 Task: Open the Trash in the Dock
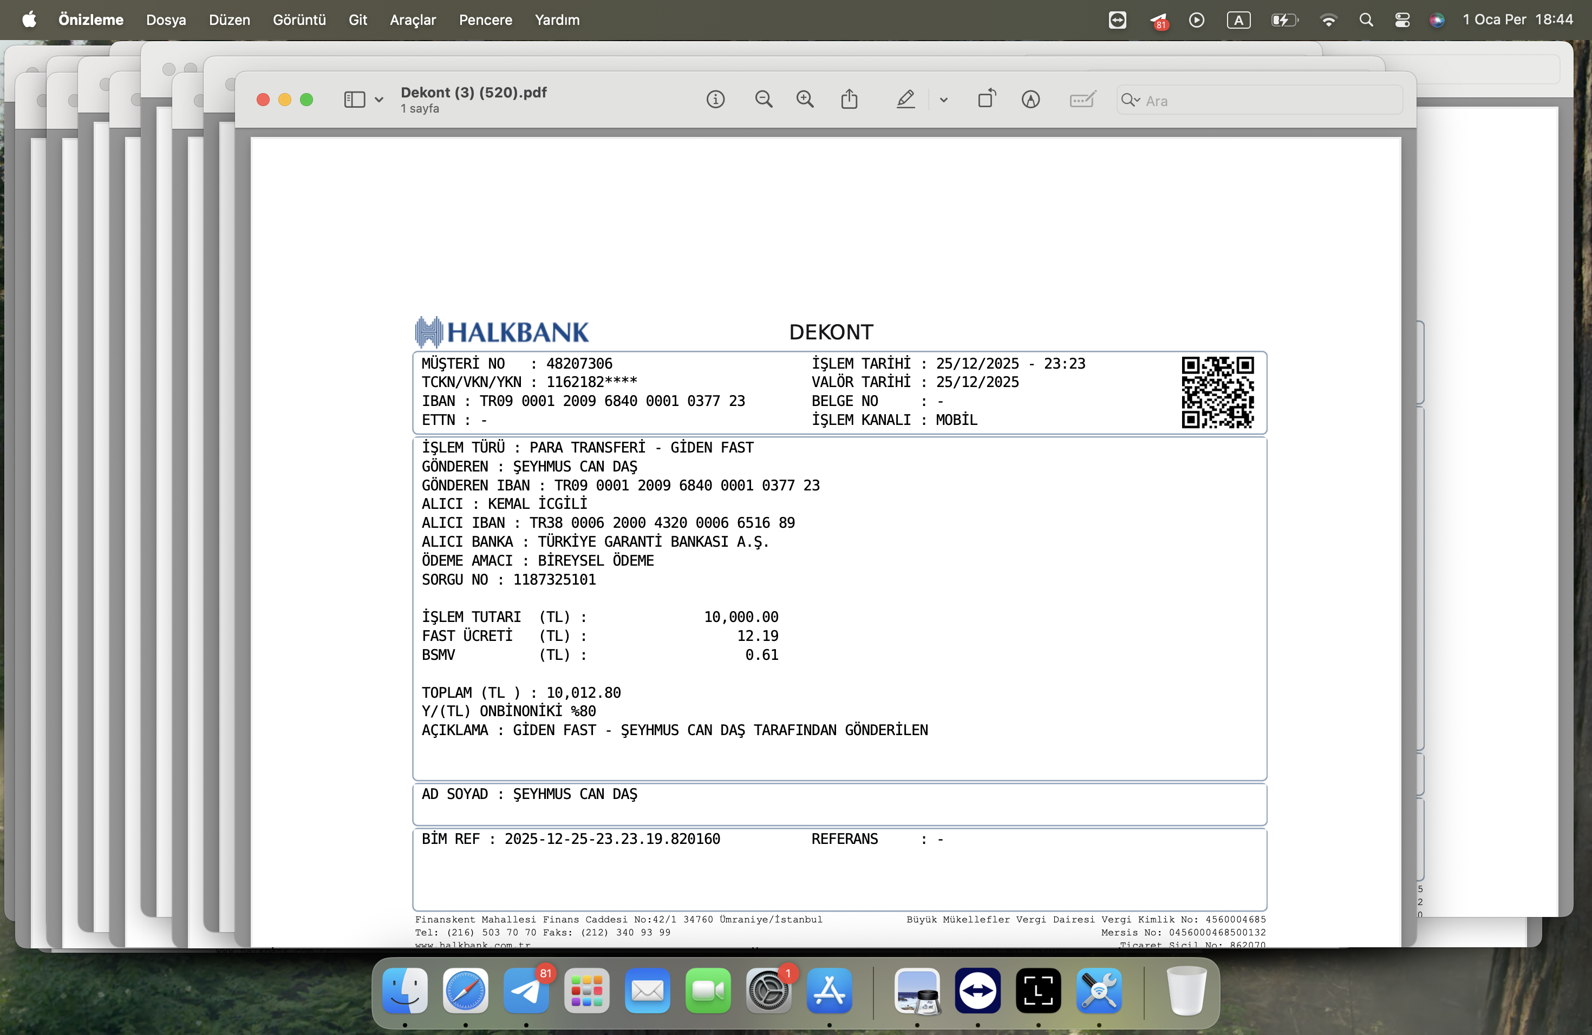click(1186, 990)
